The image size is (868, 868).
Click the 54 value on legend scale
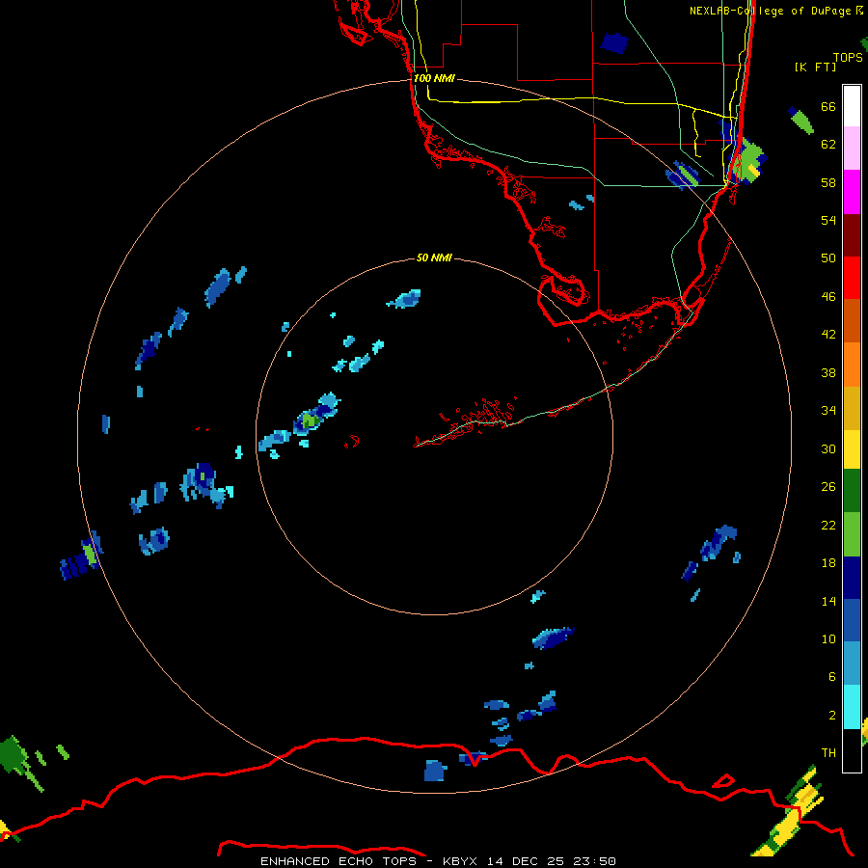(828, 220)
